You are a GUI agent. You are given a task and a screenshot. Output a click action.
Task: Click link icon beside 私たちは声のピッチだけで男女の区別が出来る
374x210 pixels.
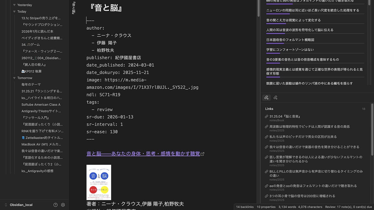[x=266, y=137]
